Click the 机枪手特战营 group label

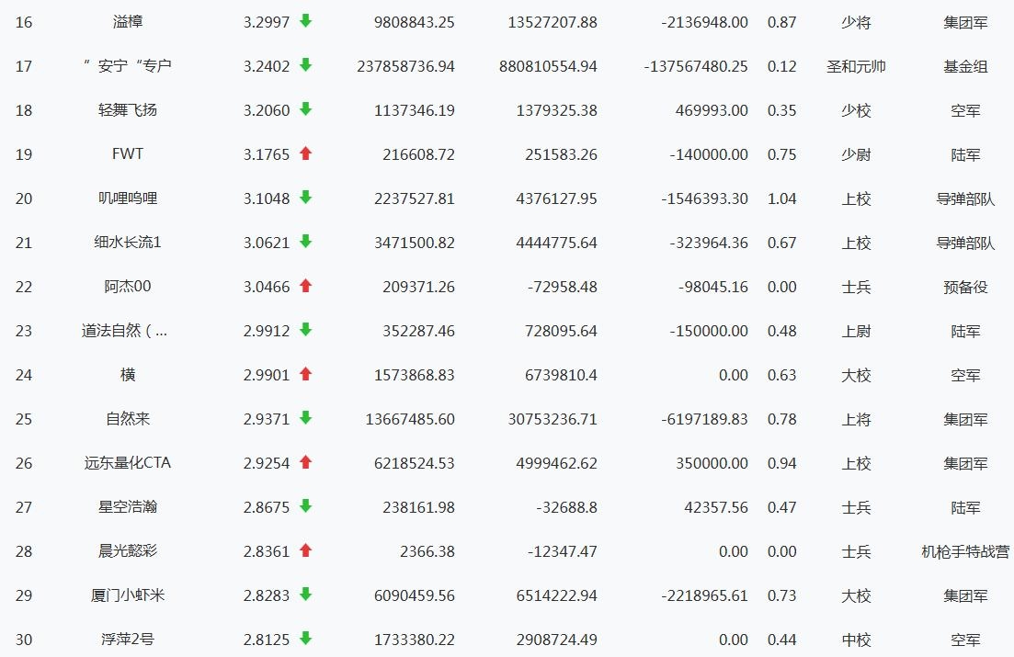click(965, 551)
